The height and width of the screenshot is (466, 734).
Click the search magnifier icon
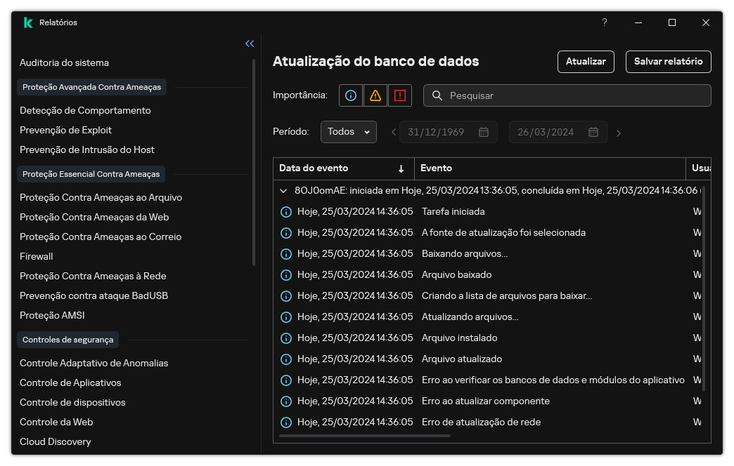click(437, 95)
